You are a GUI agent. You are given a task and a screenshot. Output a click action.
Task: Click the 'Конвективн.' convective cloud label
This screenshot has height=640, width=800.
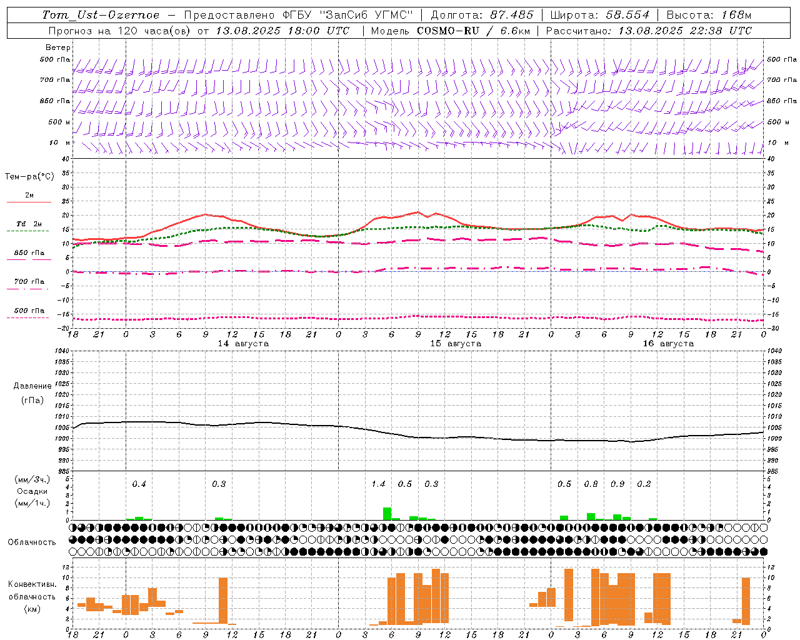(32, 584)
